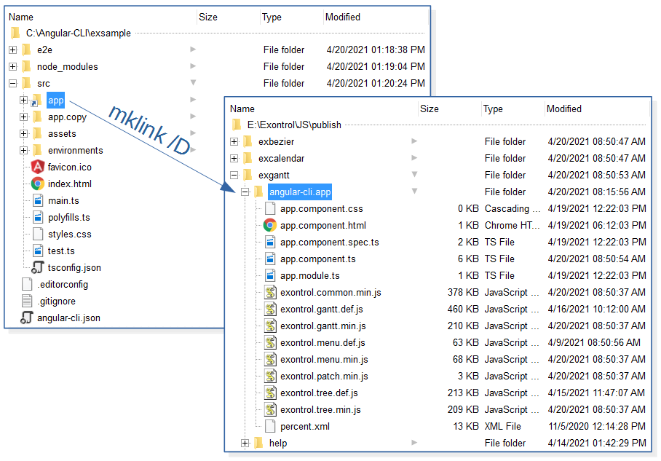The image size is (661, 461).
Task: Click the percent.xml file icon
Action: pos(270,426)
